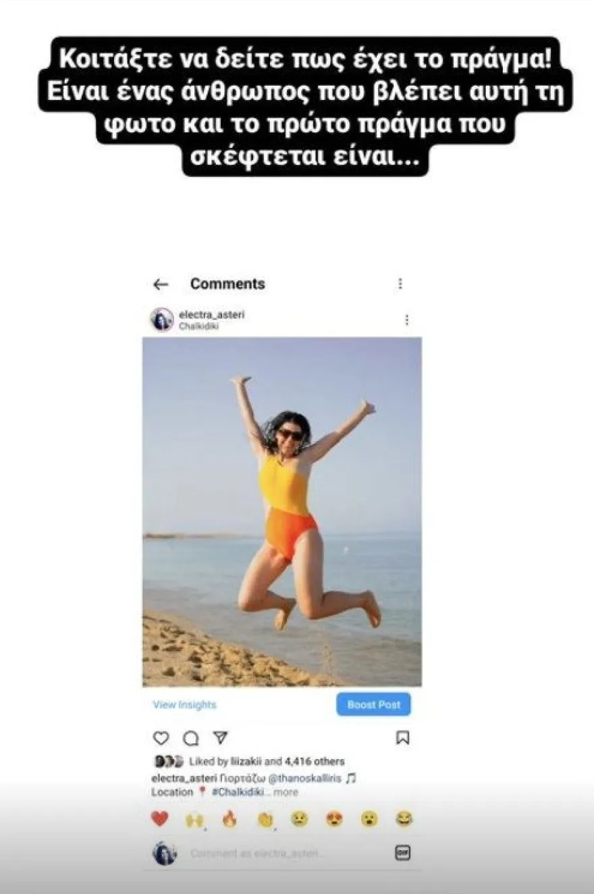The image size is (594, 894).
Task: Tap the Chalkidiki location under the username
Action: click(x=198, y=326)
